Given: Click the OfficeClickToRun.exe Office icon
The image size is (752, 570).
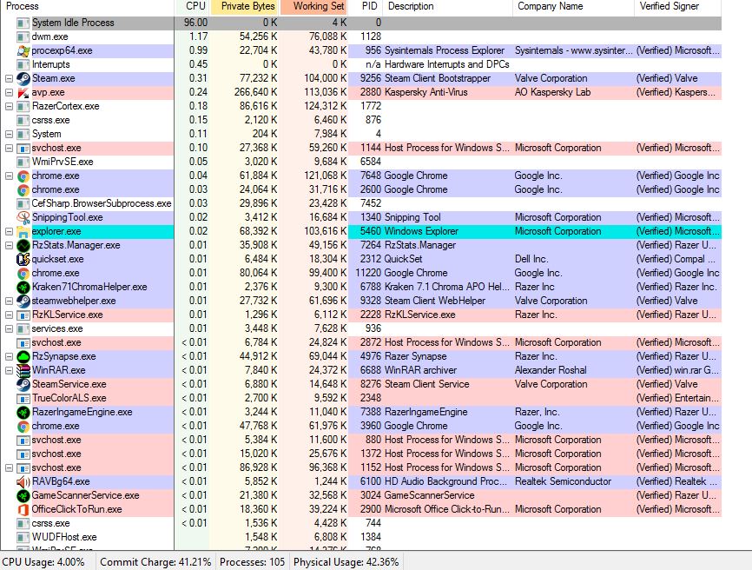Looking at the screenshot, I should point(23,509).
